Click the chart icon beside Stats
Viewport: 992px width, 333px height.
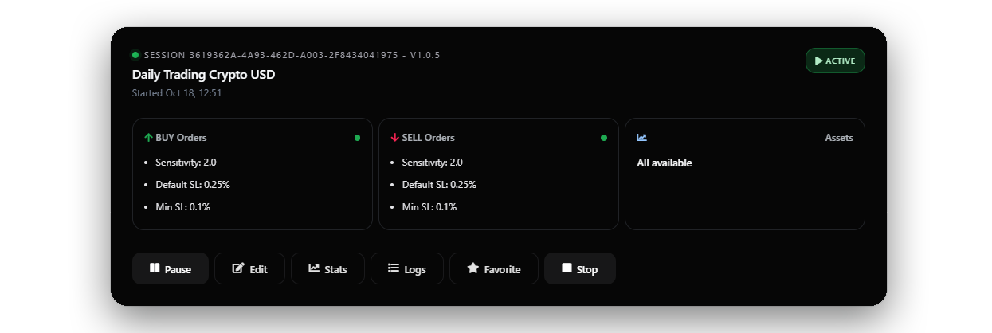pyautogui.click(x=314, y=268)
